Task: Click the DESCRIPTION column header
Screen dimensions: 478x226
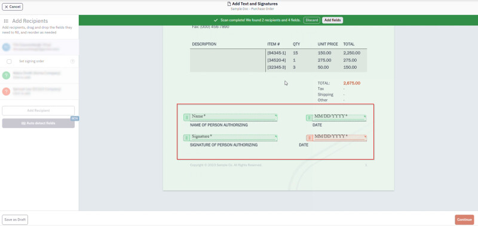Action: [204, 44]
